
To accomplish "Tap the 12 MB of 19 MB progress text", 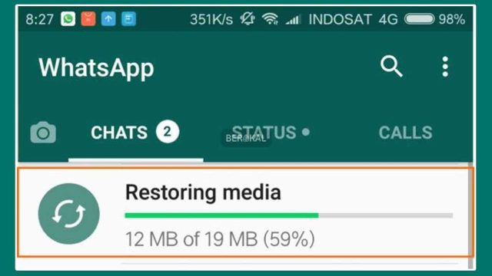I will (x=220, y=239).
